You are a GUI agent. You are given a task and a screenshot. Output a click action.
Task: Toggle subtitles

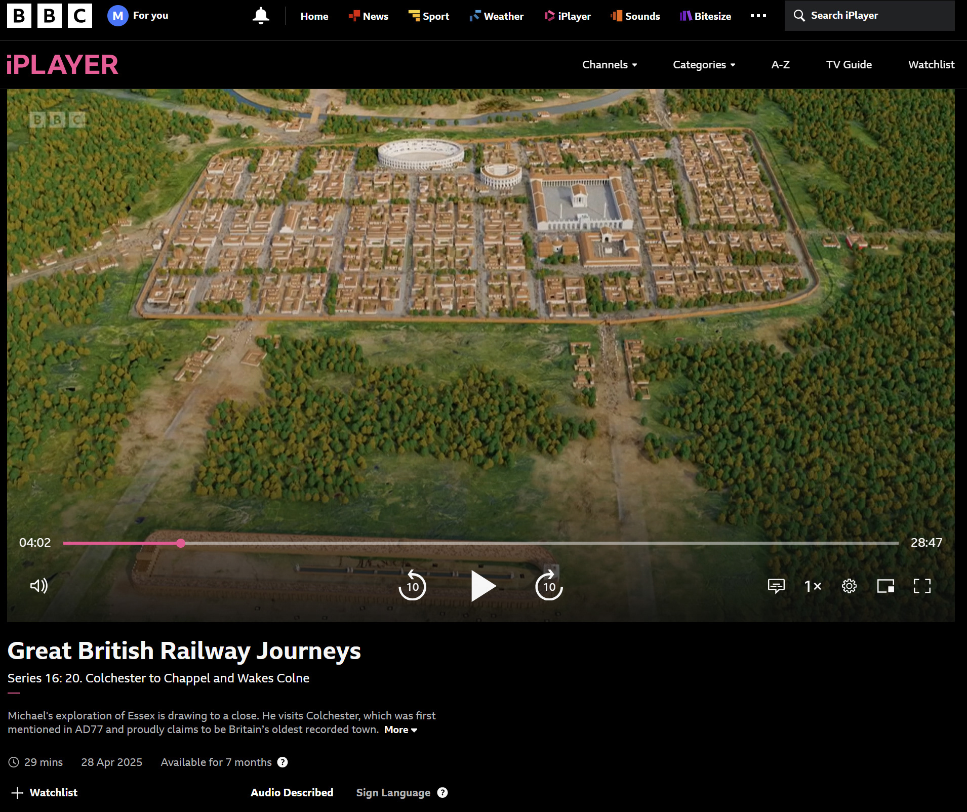pos(776,586)
